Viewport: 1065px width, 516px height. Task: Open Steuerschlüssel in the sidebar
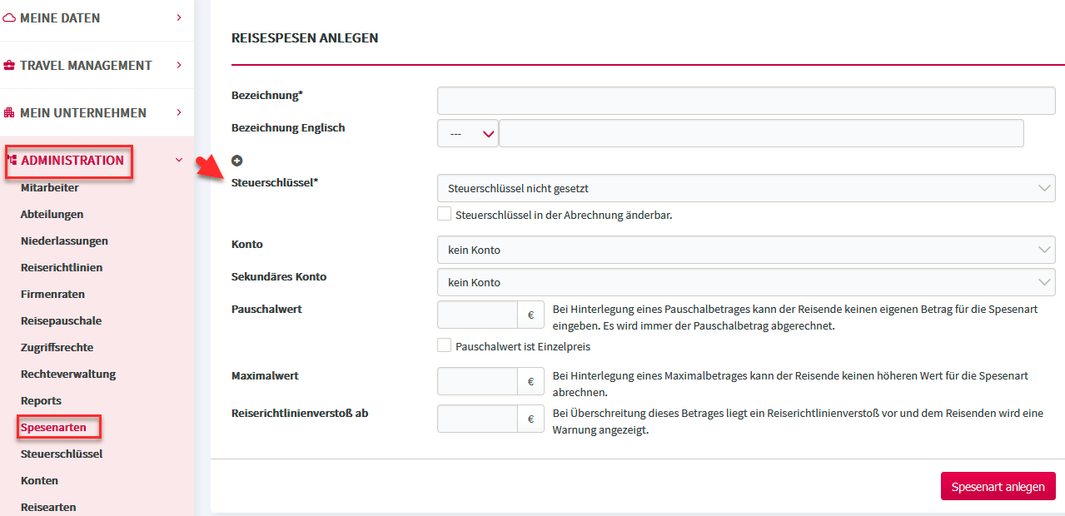coord(62,454)
